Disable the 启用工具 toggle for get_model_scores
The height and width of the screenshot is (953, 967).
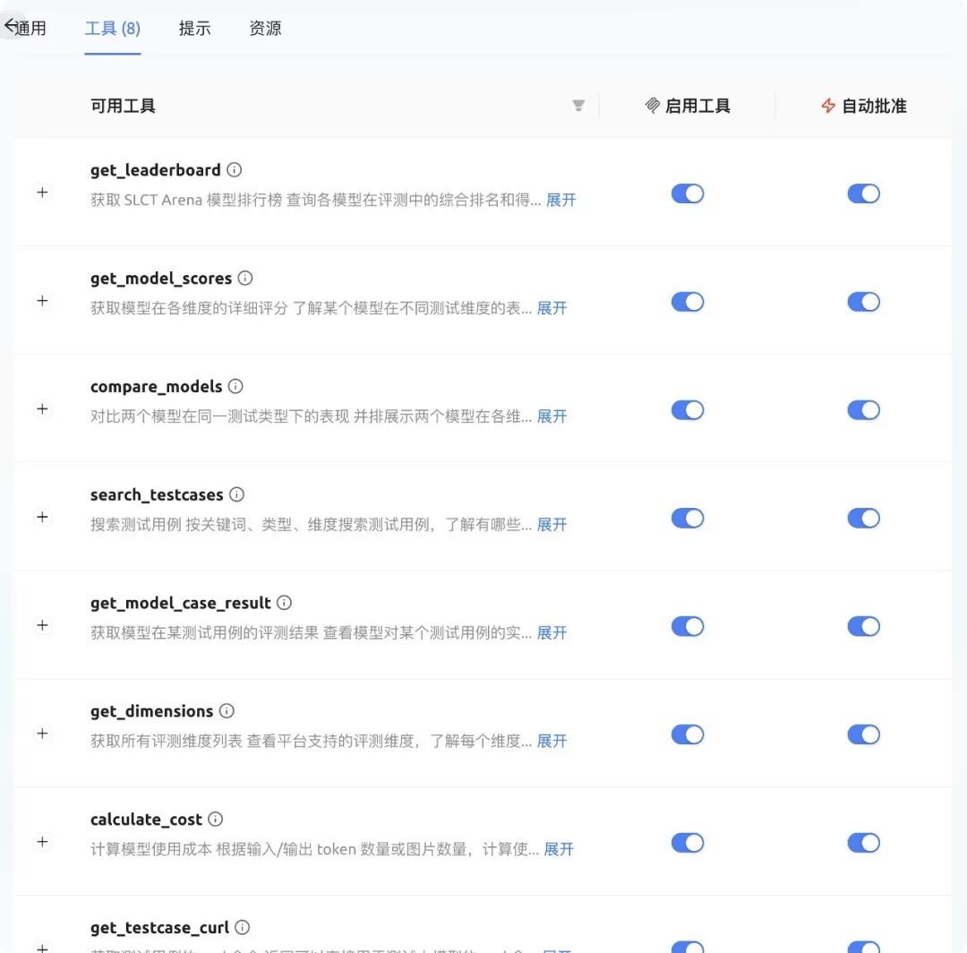click(687, 302)
